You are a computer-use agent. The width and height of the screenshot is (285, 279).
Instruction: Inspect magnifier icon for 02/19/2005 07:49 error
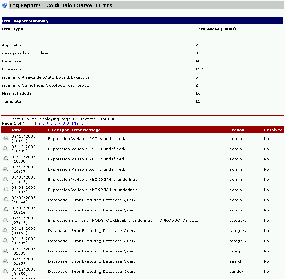point(6,220)
